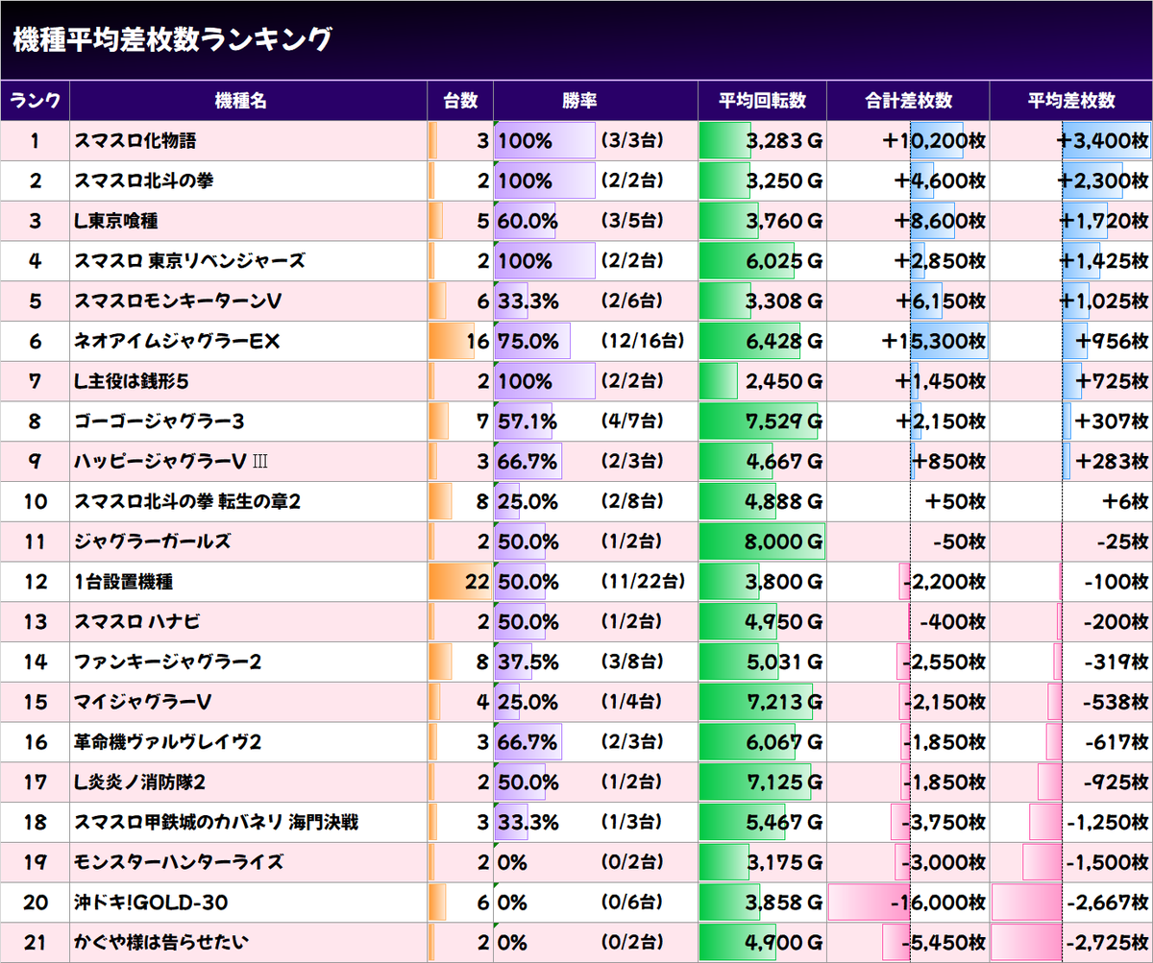1153x963 pixels.
Task: Click average spins value 8,000 G
Action: pos(783,542)
